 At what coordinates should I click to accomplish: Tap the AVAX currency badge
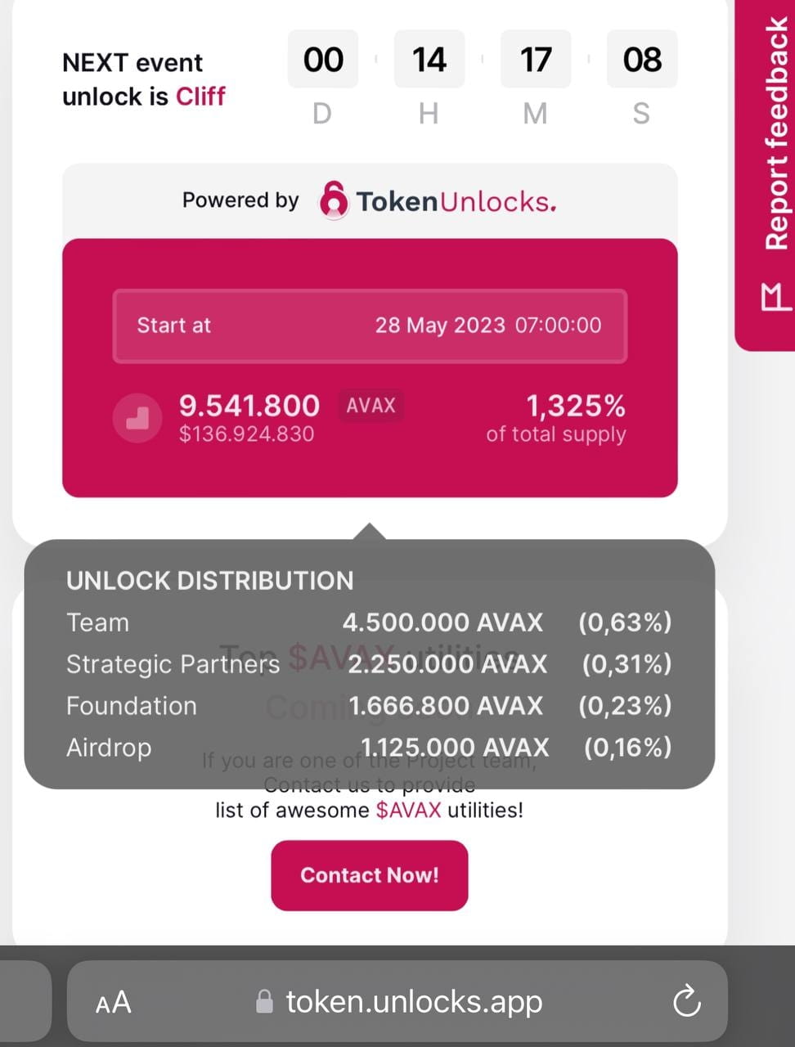click(x=370, y=405)
